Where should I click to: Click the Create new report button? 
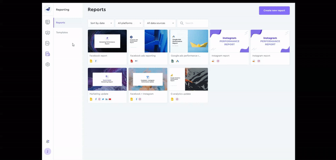coord(274,10)
